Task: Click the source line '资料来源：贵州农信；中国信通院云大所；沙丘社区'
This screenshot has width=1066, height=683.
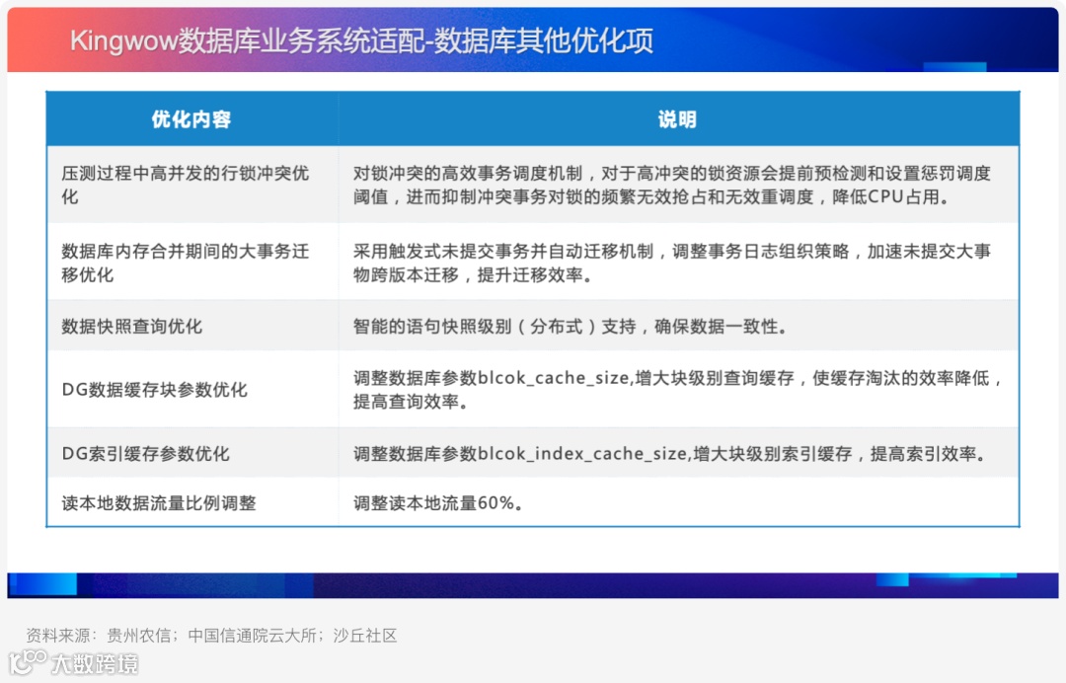Action: 211,636
